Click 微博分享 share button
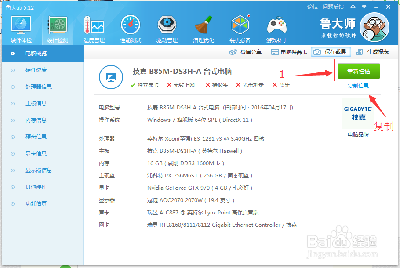Viewport: 400px width, 268px height. (x=245, y=52)
